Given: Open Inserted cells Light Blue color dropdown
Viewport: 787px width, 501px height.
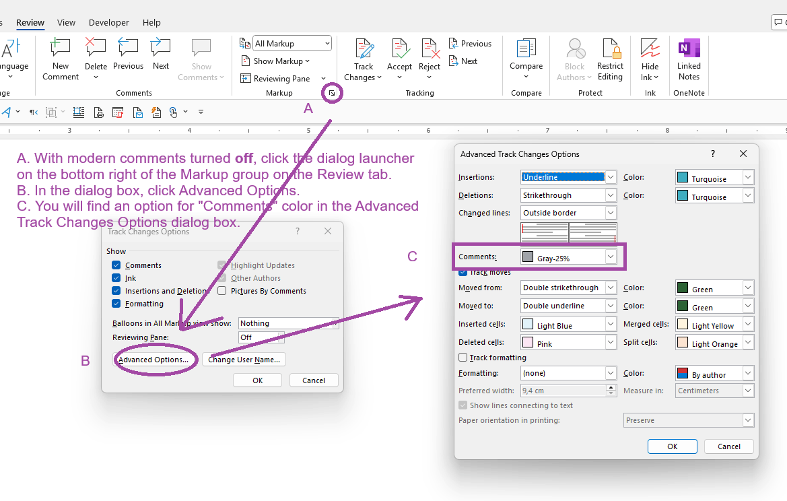Looking at the screenshot, I should pos(568,325).
